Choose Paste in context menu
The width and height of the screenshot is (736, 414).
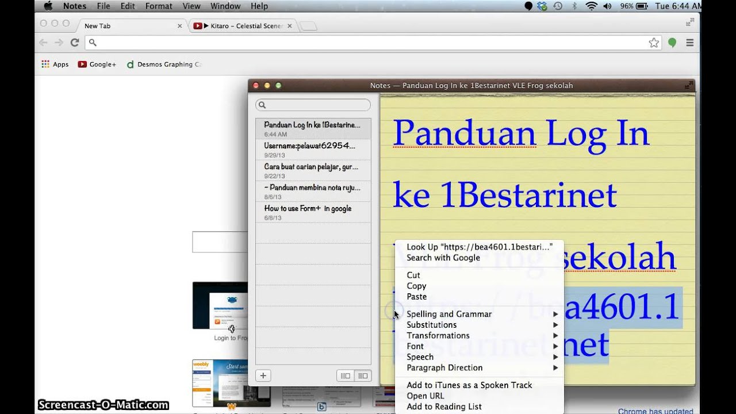coord(480,297)
